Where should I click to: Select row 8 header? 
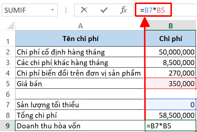8,115
